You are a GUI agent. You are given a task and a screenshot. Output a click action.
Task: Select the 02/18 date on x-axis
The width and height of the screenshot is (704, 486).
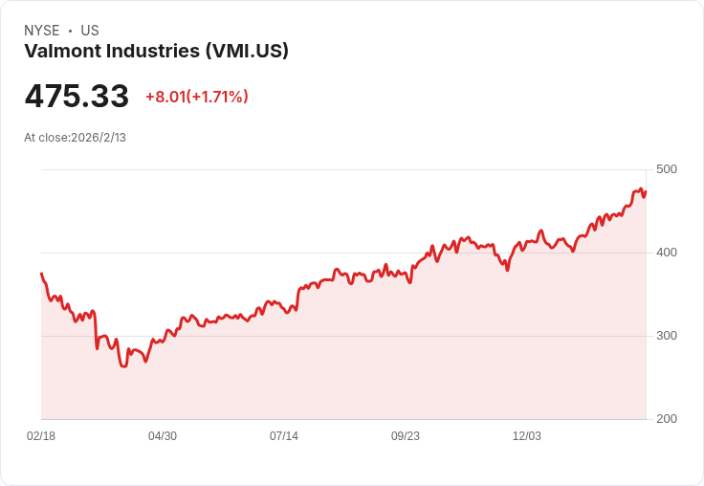(x=41, y=436)
